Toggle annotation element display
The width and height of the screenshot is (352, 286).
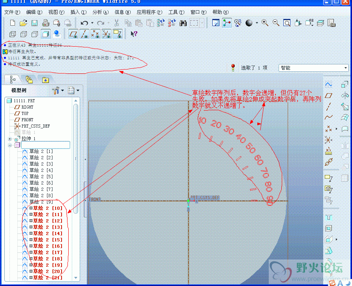coord(118,34)
